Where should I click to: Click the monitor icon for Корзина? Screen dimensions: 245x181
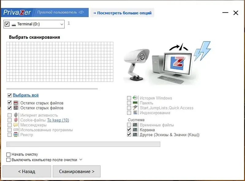(135, 130)
